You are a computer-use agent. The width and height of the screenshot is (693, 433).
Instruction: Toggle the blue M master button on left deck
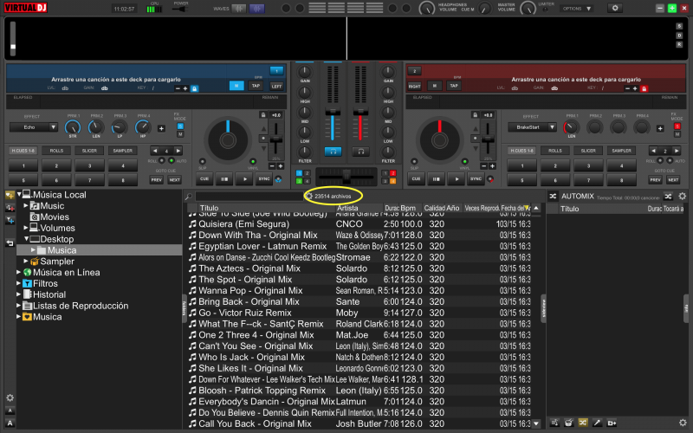[x=236, y=86]
